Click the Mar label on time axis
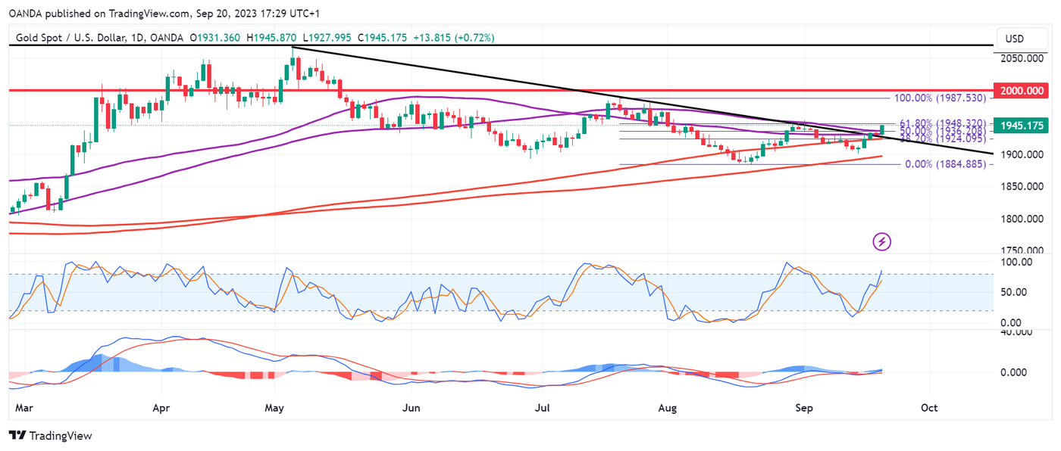Image resolution: width=1061 pixels, height=451 pixels. 22,408
